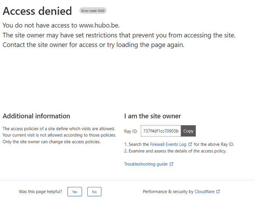Open the Firewall Events Log link

tap(168, 145)
